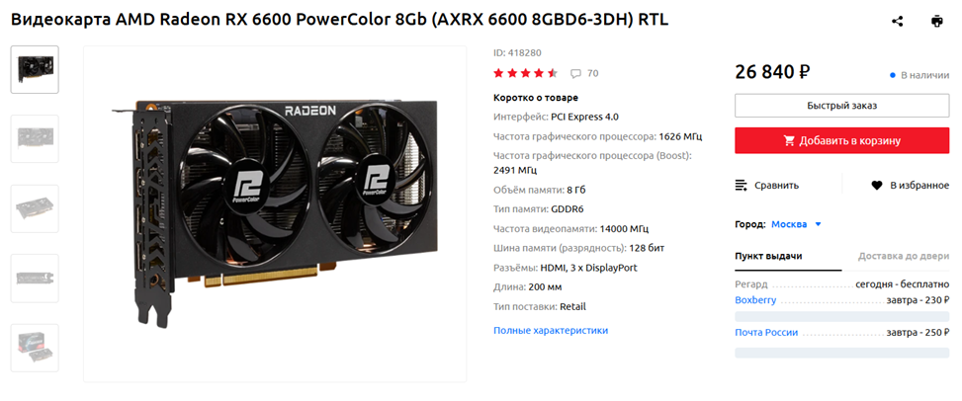This screenshot has width=962, height=401.
Task: Click the blue arrow beside Москва
Action: (818, 224)
